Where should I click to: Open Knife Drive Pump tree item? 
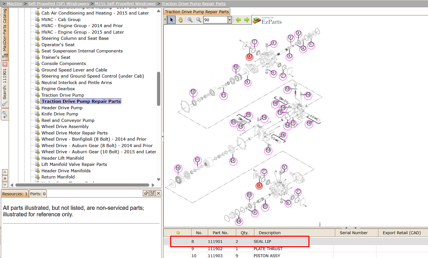60,114
